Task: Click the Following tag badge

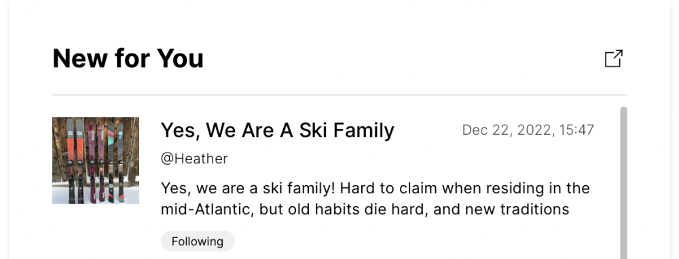Action: 198,241
